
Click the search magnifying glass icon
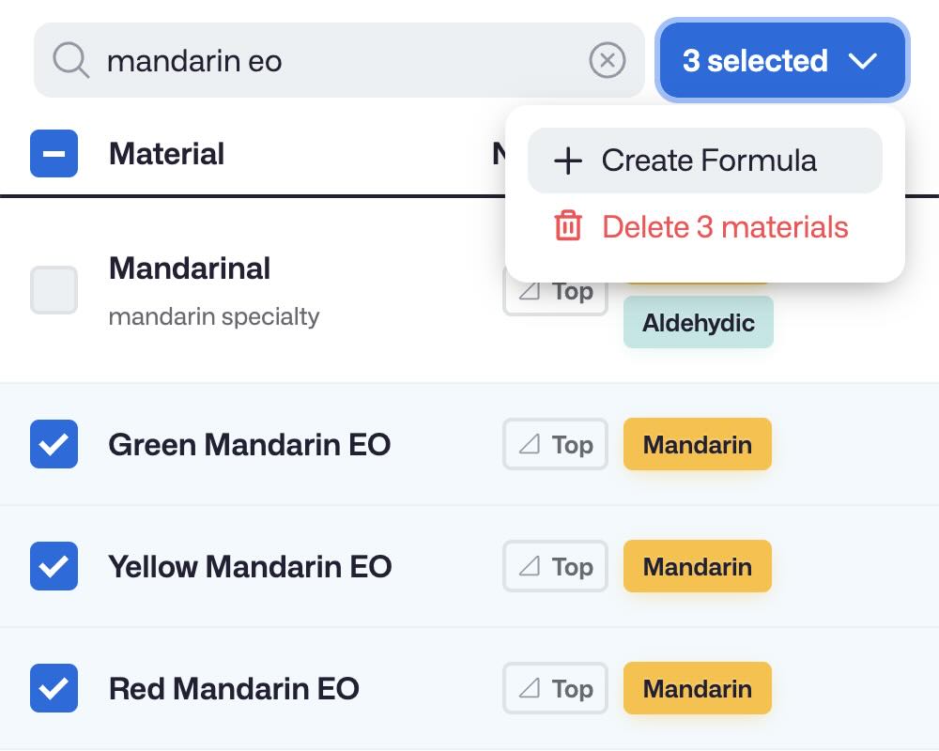(x=69, y=60)
